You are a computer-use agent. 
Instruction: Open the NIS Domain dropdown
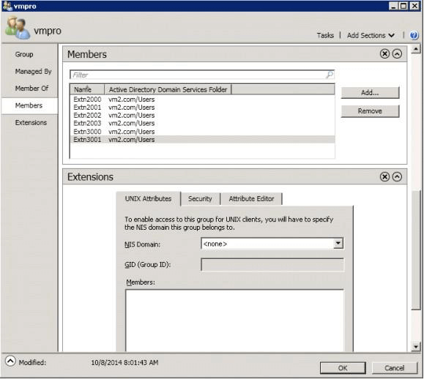[x=338, y=243]
